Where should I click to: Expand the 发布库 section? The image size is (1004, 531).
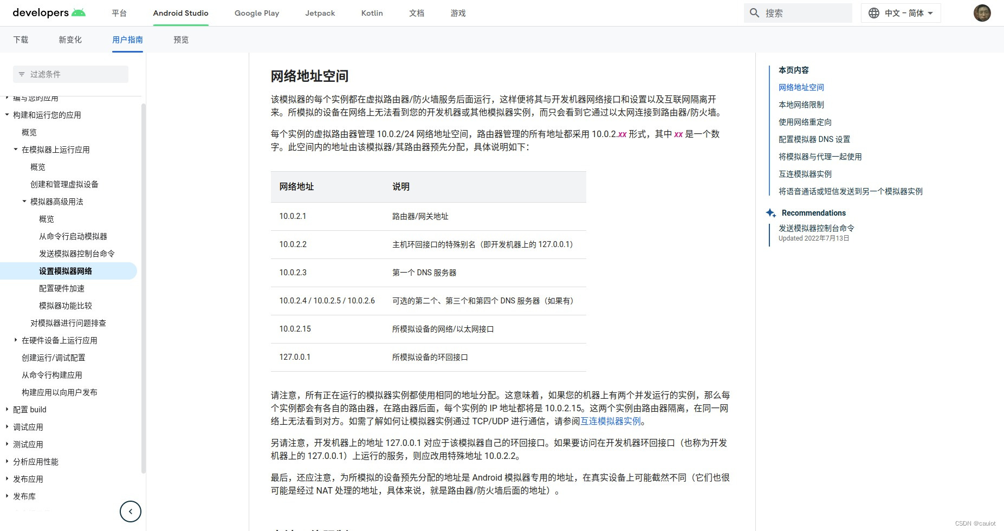7,496
